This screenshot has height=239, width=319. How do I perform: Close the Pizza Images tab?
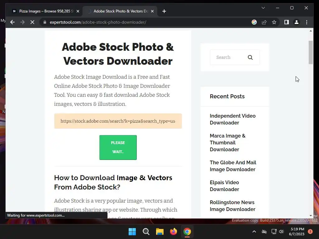point(78,11)
